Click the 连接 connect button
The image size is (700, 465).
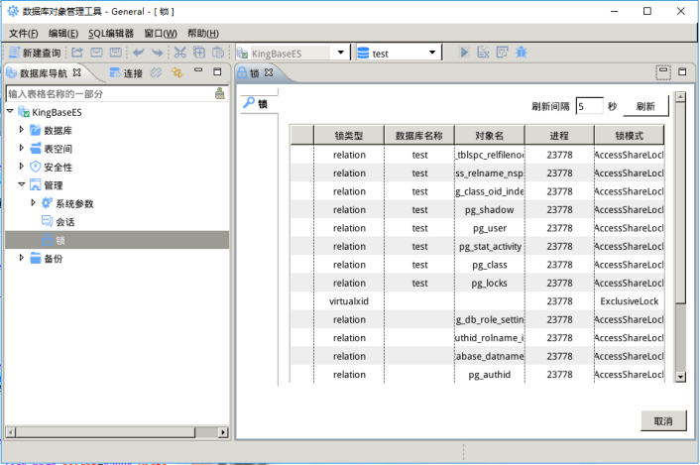(x=126, y=73)
